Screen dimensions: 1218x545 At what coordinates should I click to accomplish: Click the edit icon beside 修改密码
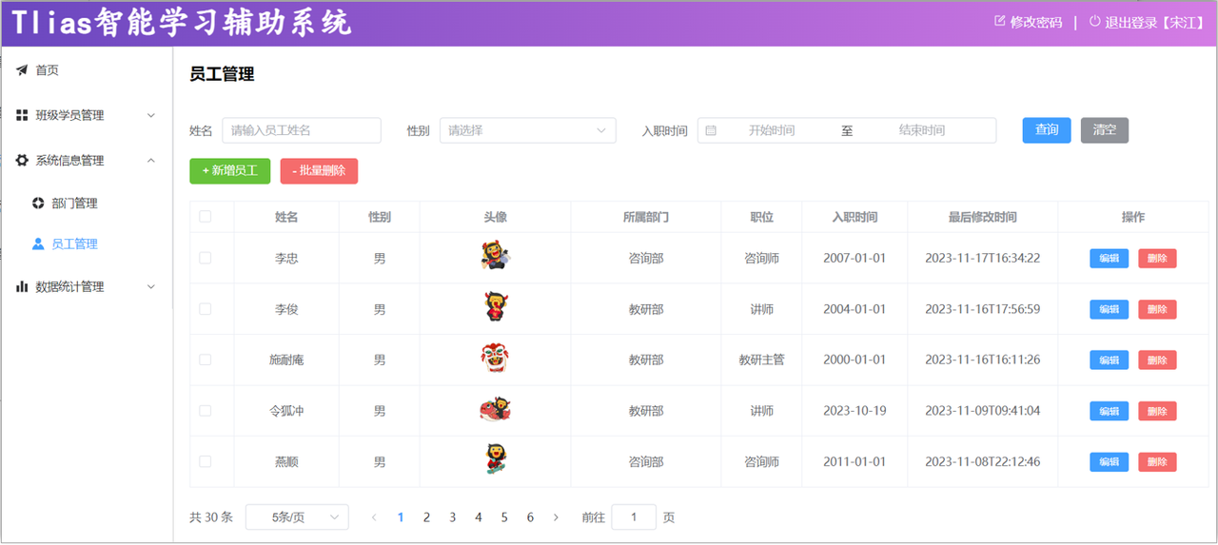(x=999, y=21)
